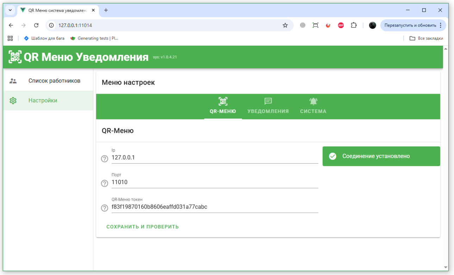Click the help icon beside Ip field
Image resolution: width=454 pixels, height=275 pixels.
tap(104, 159)
